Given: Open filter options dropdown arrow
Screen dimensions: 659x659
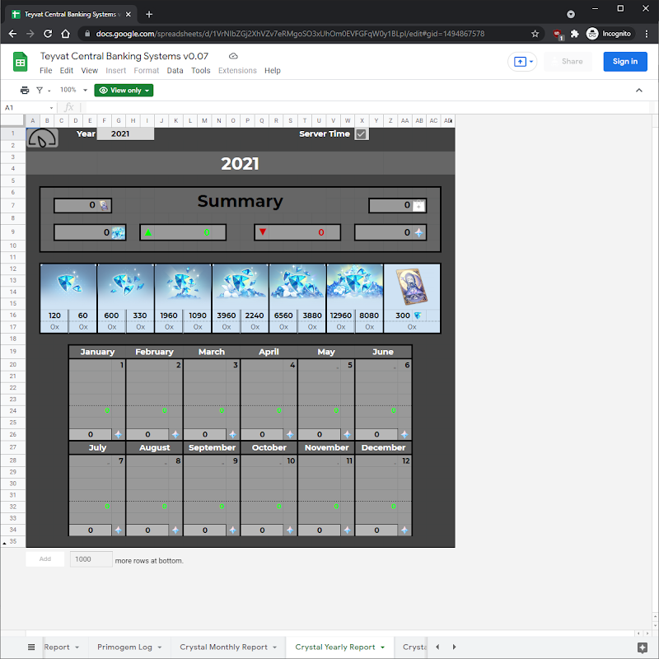Looking at the screenshot, I should click(49, 91).
